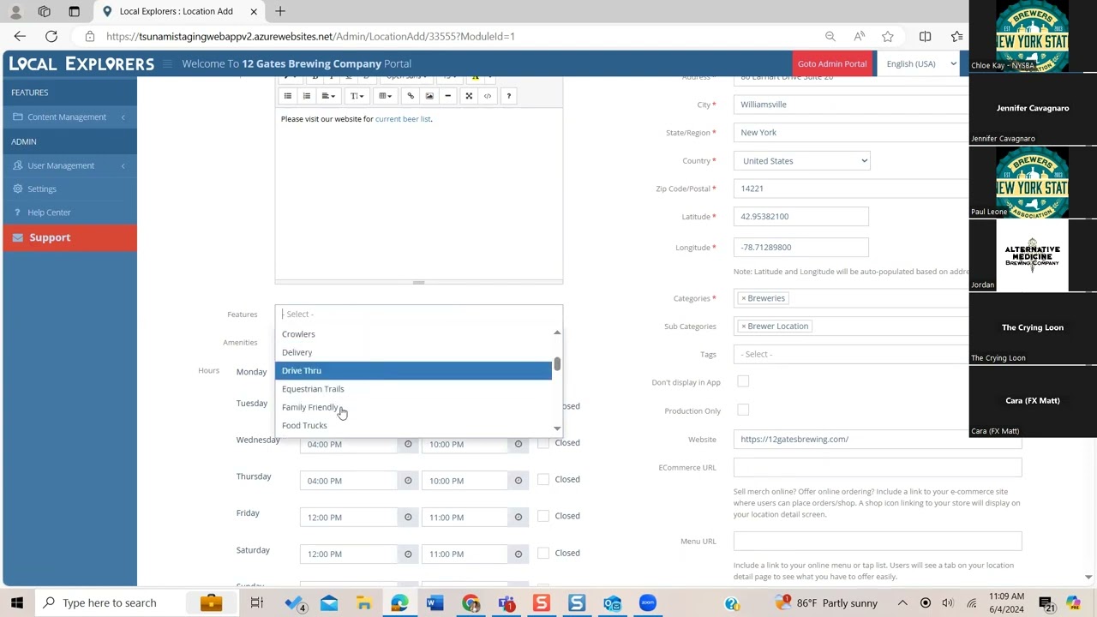Click the insert link icon in editor
This screenshot has width=1097, height=617.
(411, 96)
